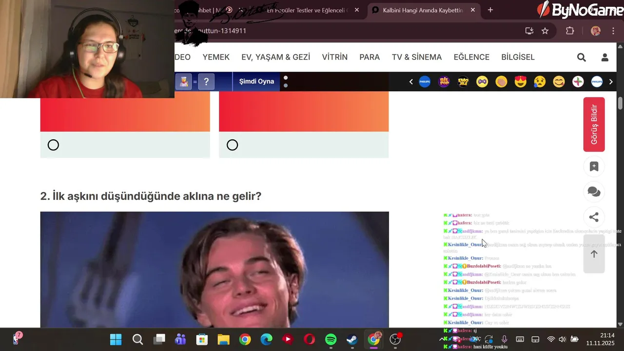Open a new Chrome tab
Viewport: 624px width, 351px height.
pyautogui.click(x=490, y=10)
